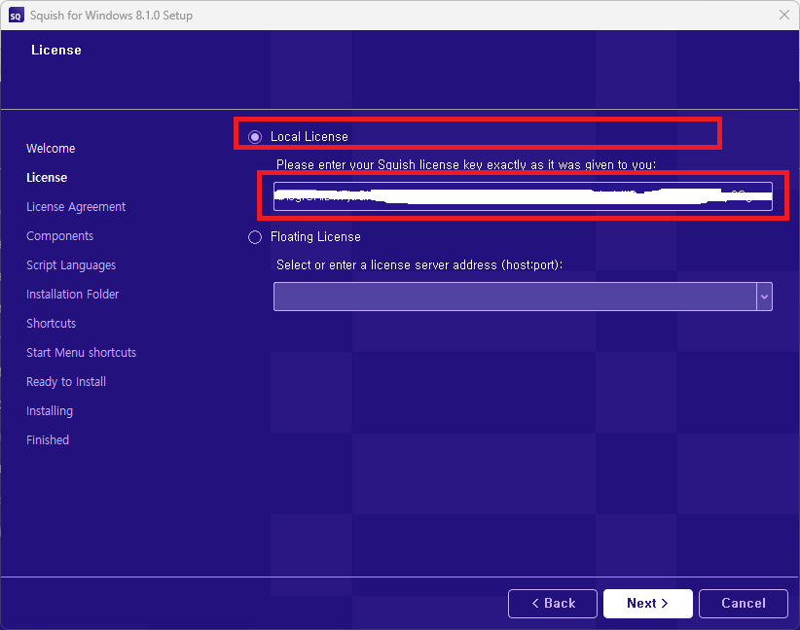Click the Installing step in sidebar
800x630 pixels.
pos(50,411)
